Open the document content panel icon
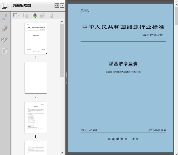This screenshot has height=155, width=178. [x=4, y=51]
